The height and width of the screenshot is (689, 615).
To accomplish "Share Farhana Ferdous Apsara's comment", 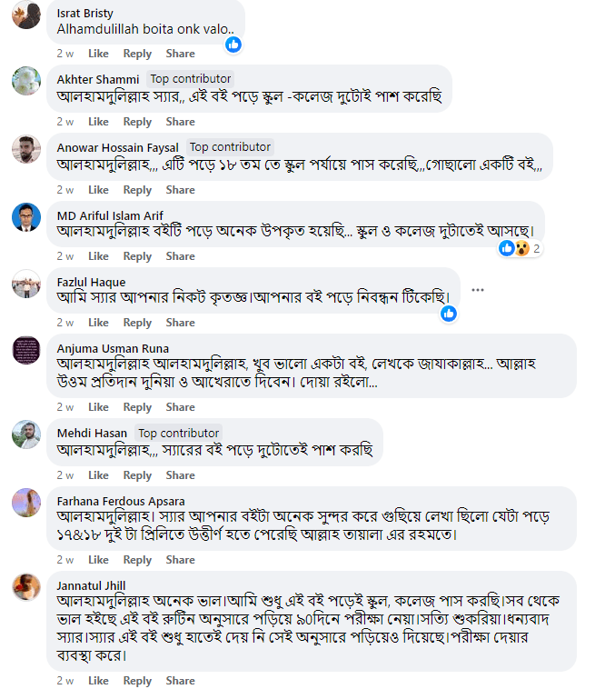I will coord(180,560).
